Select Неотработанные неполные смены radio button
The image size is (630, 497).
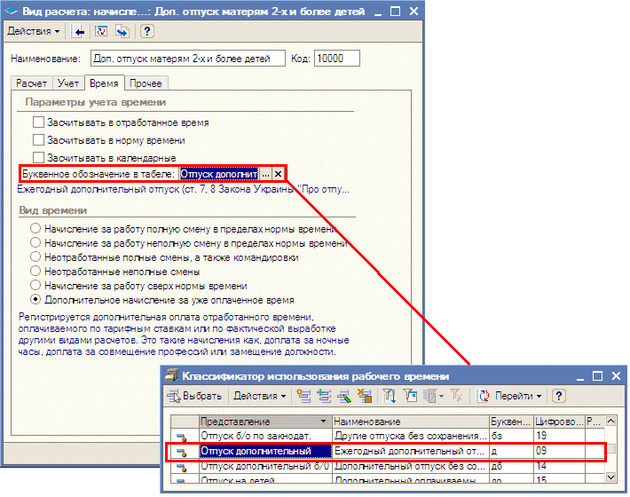tap(35, 272)
